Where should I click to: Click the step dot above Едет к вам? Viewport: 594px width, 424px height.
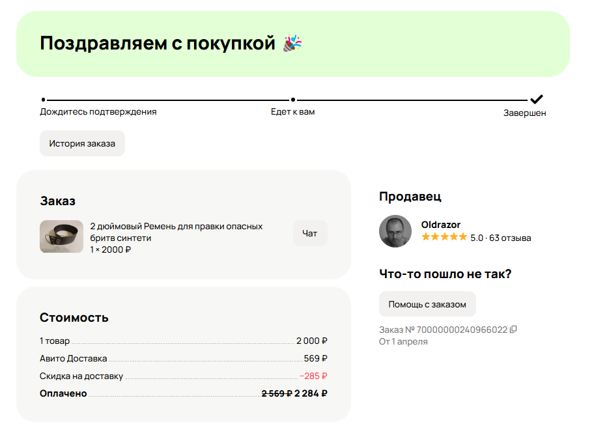293,100
